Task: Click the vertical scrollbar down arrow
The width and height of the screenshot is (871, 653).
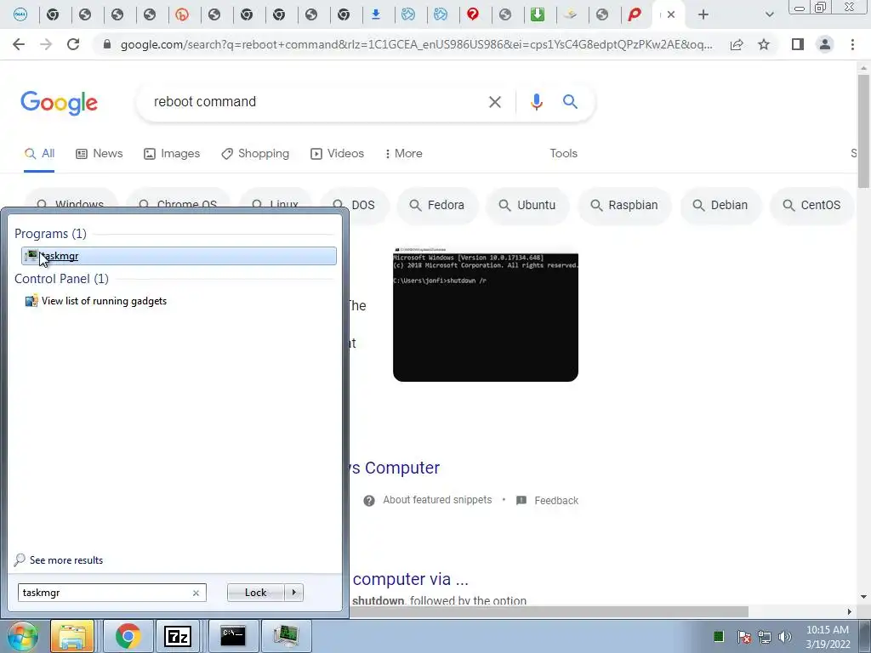Action: pyautogui.click(x=863, y=597)
